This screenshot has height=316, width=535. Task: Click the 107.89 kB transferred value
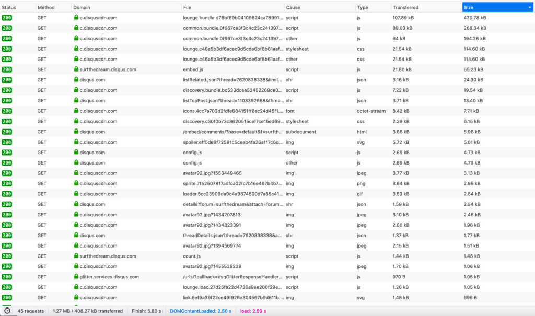tap(403, 18)
